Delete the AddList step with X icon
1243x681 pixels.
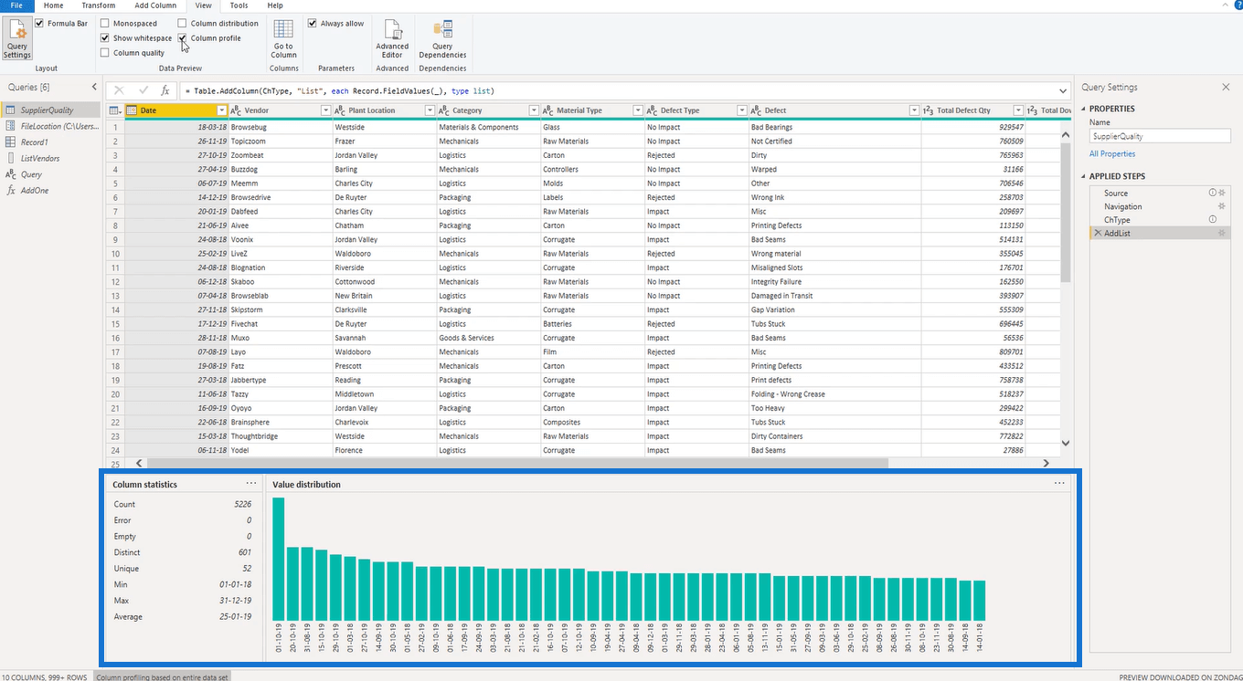tap(1097, 234)
